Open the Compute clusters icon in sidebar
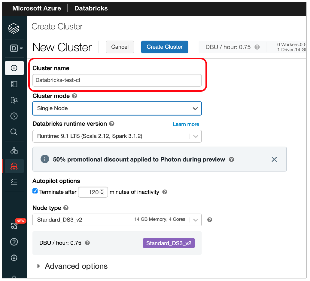 [x=14, y=166]
